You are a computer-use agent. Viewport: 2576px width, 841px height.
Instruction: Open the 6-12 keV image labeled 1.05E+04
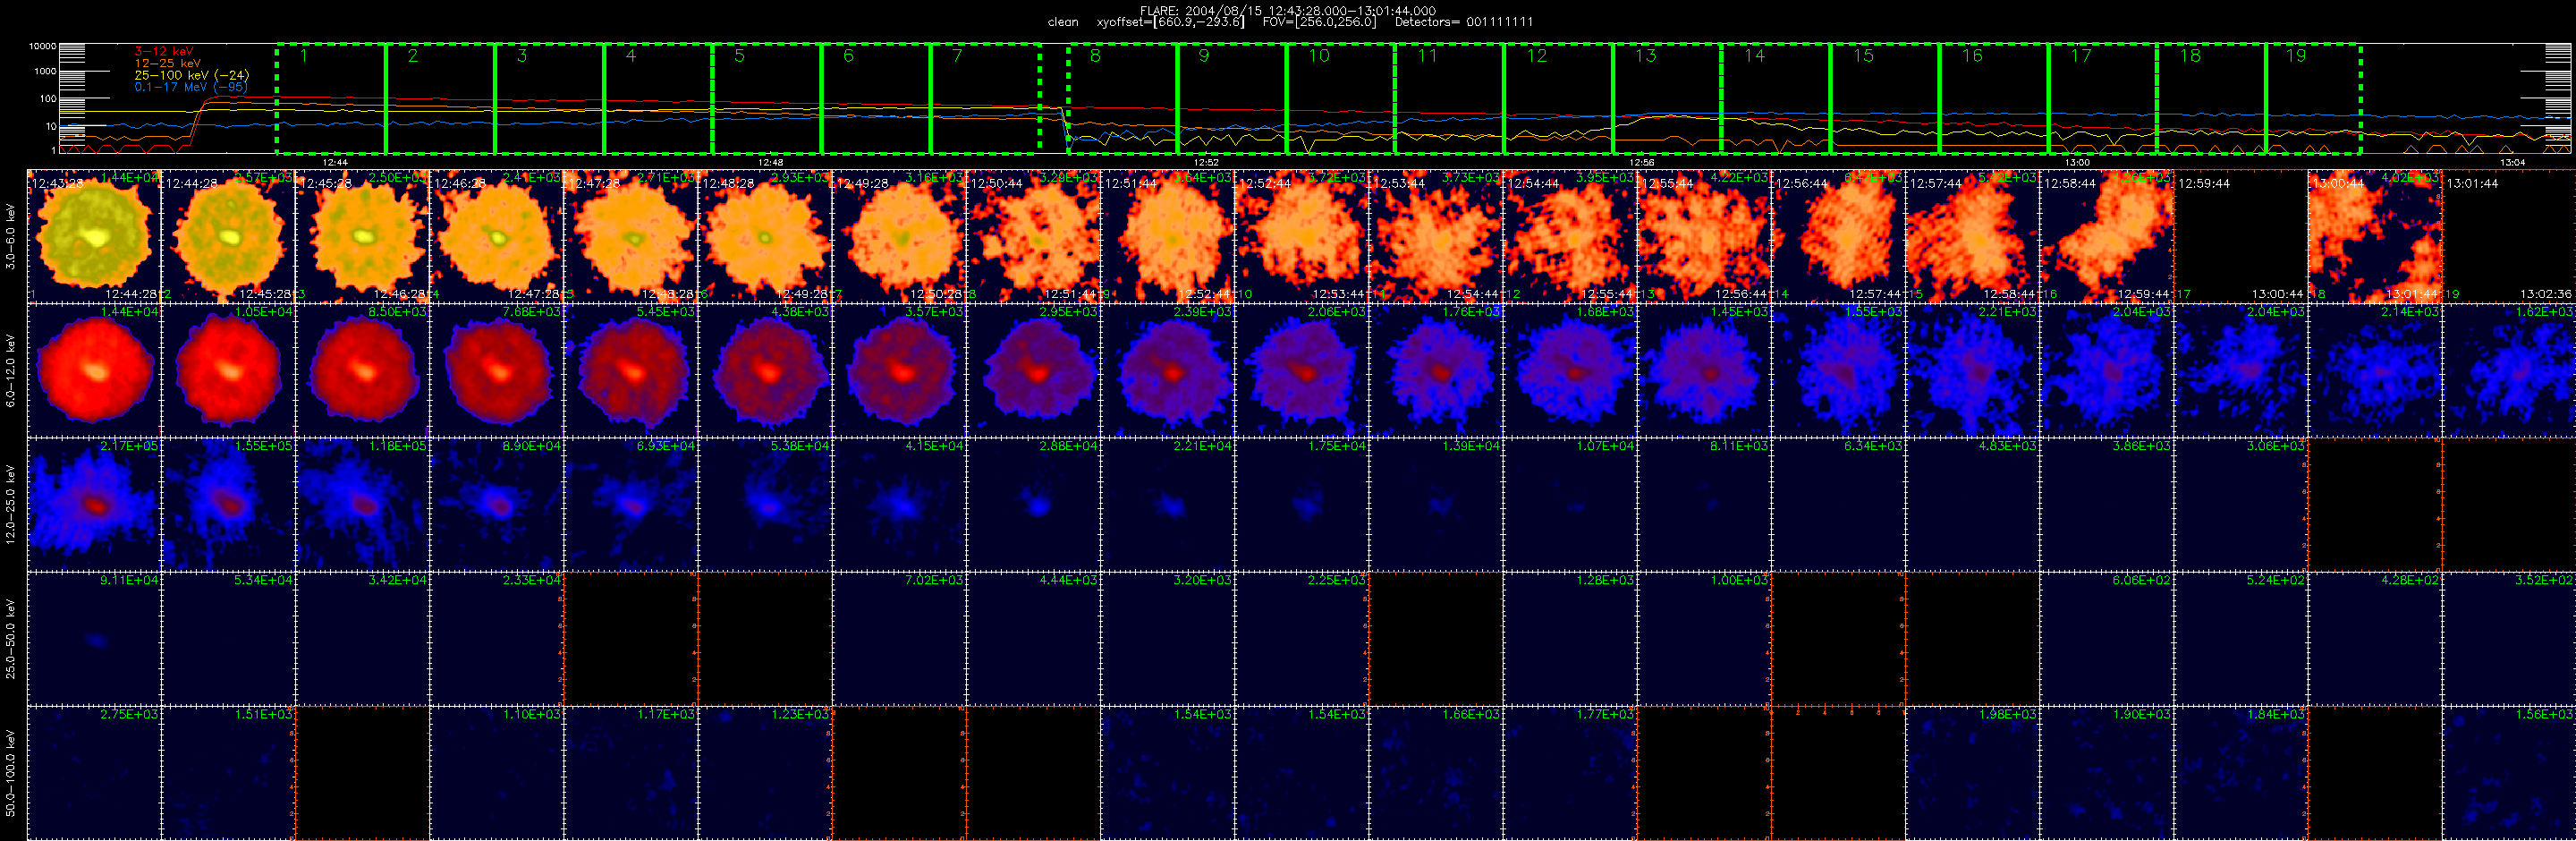point(228,370)
